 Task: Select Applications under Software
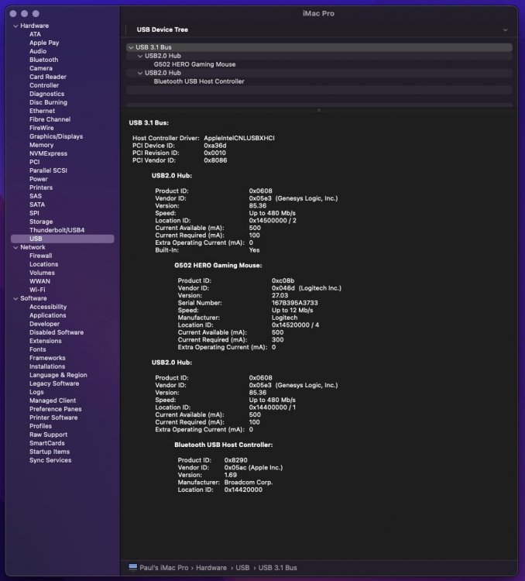[x=48, y=316]
